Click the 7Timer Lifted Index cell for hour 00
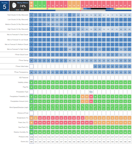Viewport: 132px width, 144px height. tap(95, 66)
